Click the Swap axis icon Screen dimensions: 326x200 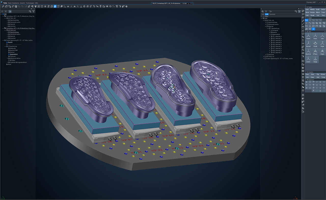(315, 60)
